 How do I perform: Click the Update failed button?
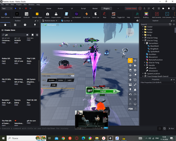(x=131, y=8)
